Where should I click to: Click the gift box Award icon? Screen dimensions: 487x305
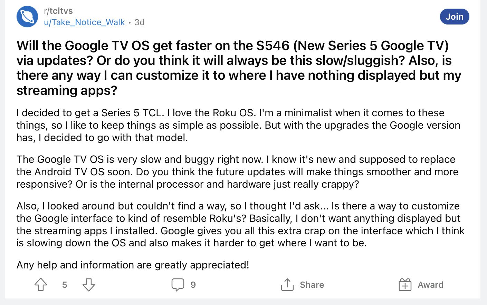pos(405,285)
